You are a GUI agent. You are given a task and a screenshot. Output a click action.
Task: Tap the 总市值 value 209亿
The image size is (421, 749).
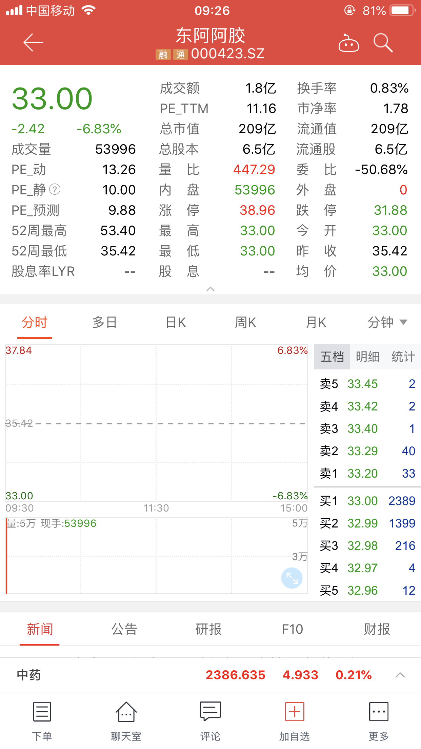click(x=257, y=129)
